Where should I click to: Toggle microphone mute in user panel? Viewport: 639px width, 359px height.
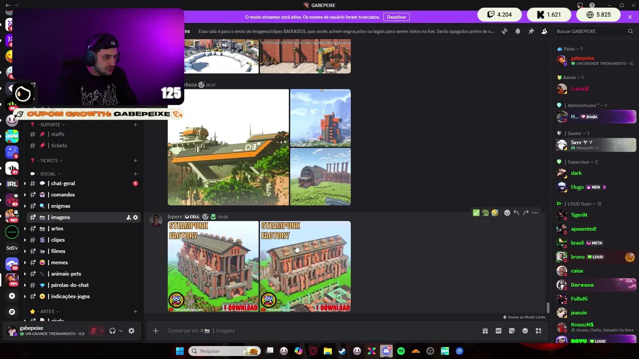[x=93, y=331]
